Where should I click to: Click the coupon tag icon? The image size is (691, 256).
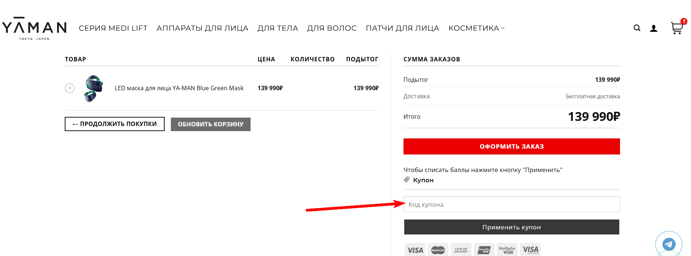coord(407,180)
